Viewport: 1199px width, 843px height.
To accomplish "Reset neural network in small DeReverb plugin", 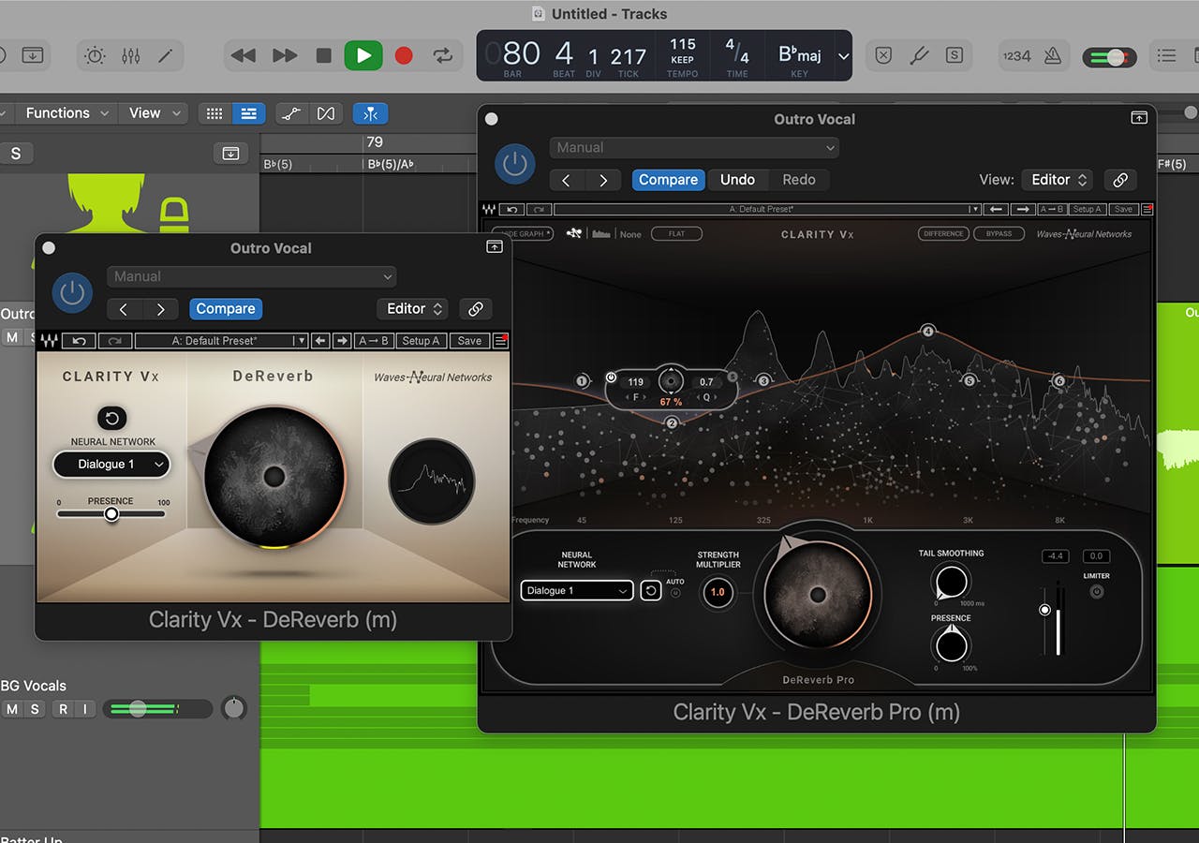I will tap(111, 418).
